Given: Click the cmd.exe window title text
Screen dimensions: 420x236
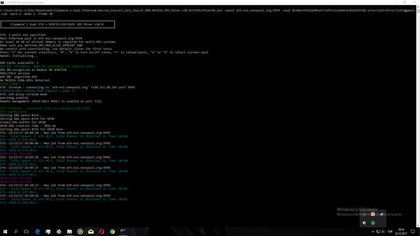Looking at the screenshot, I should click(24, 3).
